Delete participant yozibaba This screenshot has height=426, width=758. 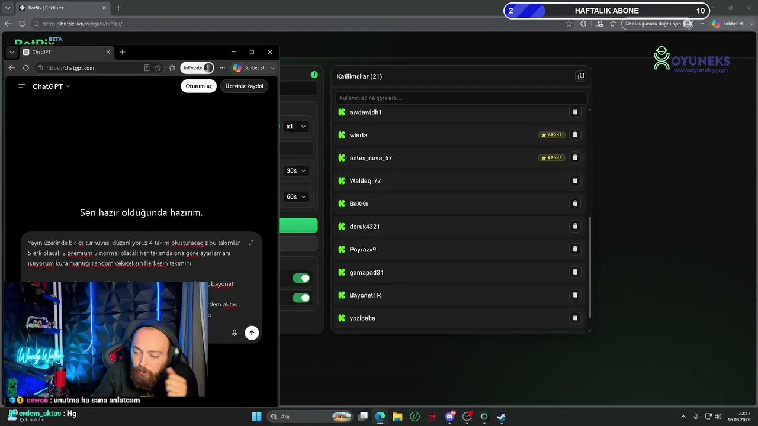coord(575,318)
